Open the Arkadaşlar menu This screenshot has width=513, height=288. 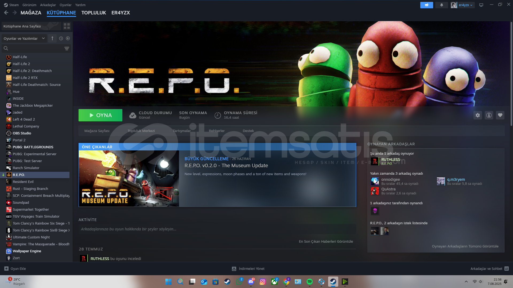click(x=48, y=5)
